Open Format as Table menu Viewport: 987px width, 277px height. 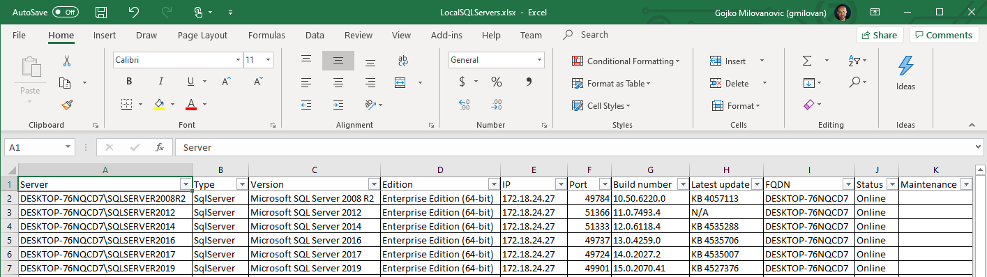tap(611, 83)
